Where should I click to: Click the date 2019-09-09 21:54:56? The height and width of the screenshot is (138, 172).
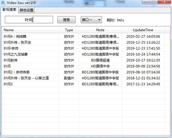point(143,66)
